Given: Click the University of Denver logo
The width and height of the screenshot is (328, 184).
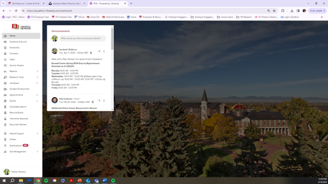Looking at the screenshot, I should (21, 27).
